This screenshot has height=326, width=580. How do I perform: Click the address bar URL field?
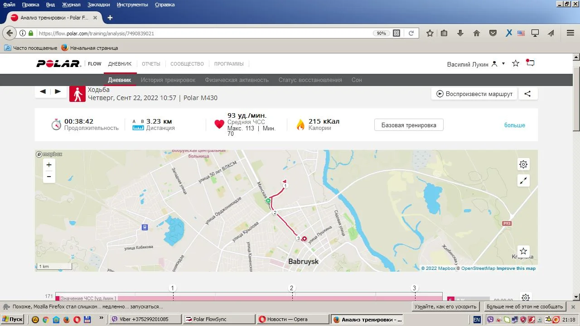click(x=204, y=33)
